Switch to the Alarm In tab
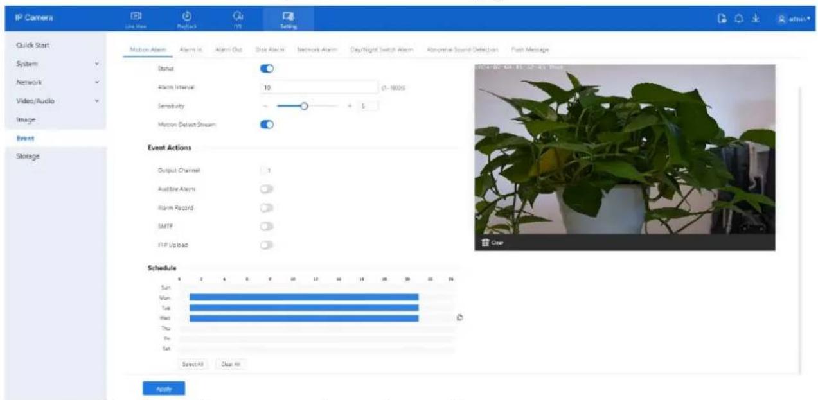Viewport: 818px width, 400px height. (190, 49)
